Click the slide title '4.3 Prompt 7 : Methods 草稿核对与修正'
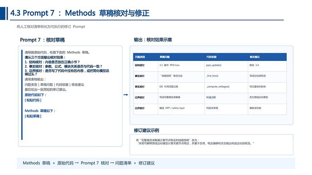Image resolution: width=312 pixels, height=175 pixels. click(x=80, y=13)
